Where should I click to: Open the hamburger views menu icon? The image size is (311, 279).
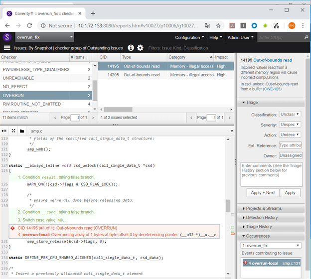(x=7, y=48)
